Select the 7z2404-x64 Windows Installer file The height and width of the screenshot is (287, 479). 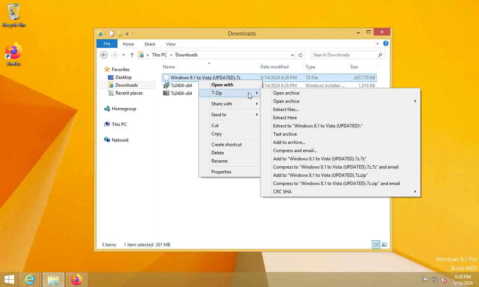(181, 86)
